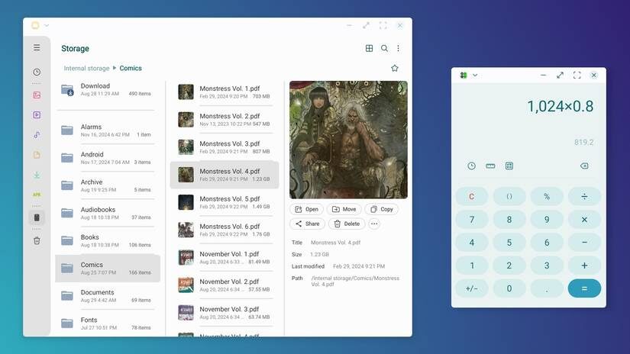Go to Internal storage breadcrumb

[86, 68]
